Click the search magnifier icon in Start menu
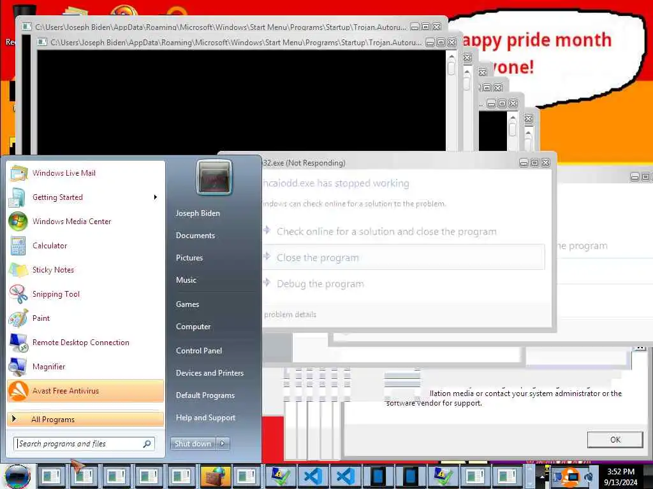Image resolution: width=653 pixels, height=489 pixels. point(147,444)
